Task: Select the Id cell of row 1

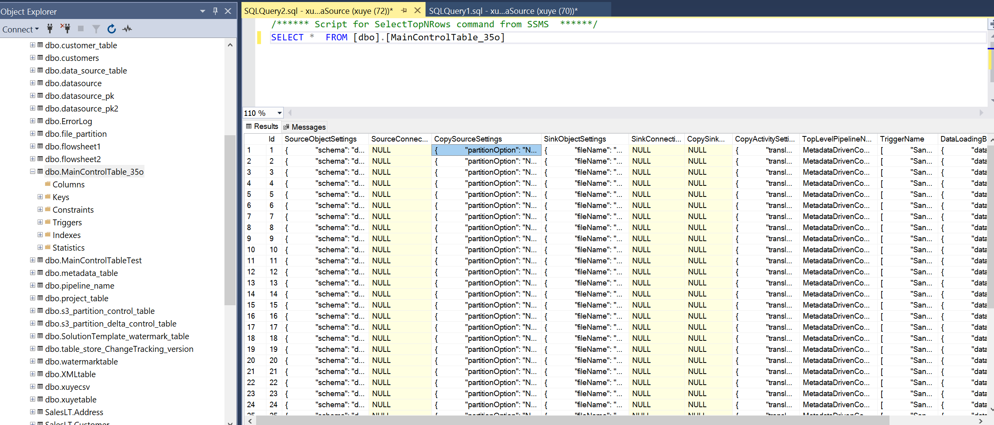Action: pyautogui.click(x=271, y=150)
